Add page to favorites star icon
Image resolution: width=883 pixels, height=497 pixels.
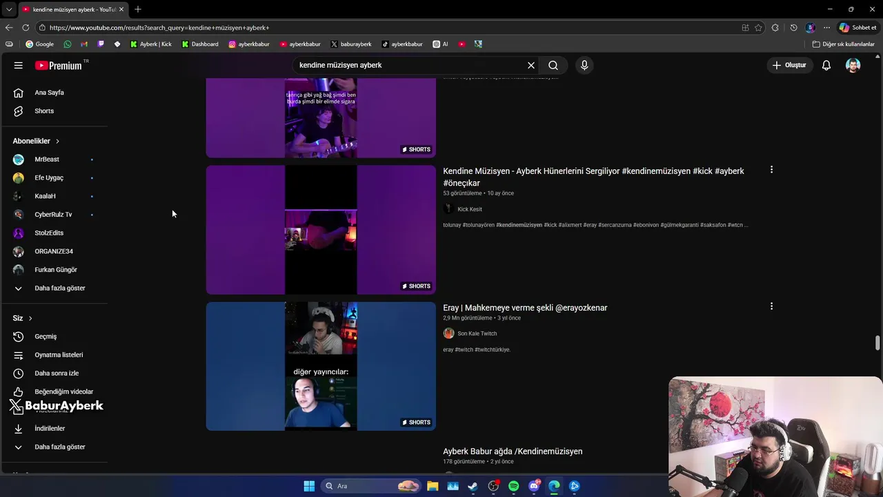tap(758, 28)
